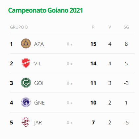This screenshot has height=139, width=139.
Task: Click the Aparecidense (APA) team crest
Action: click(26, 43)
